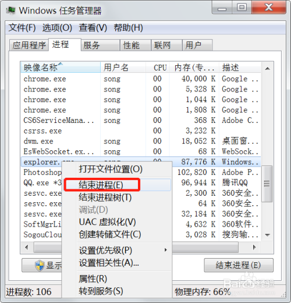291x303 pixels.
Task: Click the 腾讯QQ description cell
Action: (235, 182)
